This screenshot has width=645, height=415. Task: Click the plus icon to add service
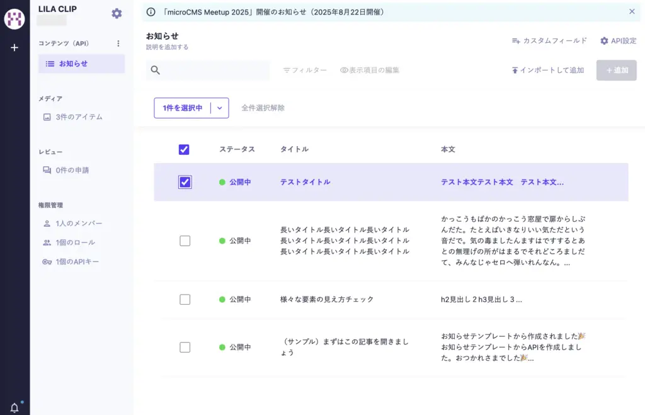pyautogui.click(x=14, y=48)
